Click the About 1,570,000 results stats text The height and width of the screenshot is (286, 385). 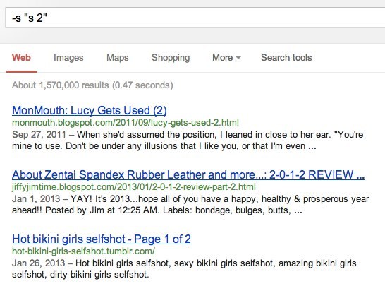pyautogui.click(x=92, y=85)
